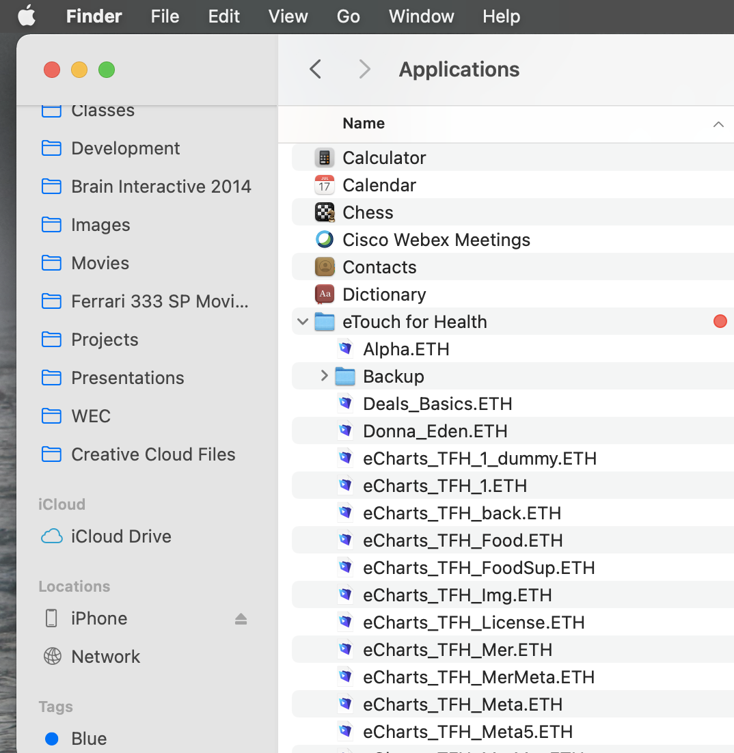Select eCharts_TFH_1_dummy.ETH file name
Screen dimensions: 734x753
pos(479,458)
